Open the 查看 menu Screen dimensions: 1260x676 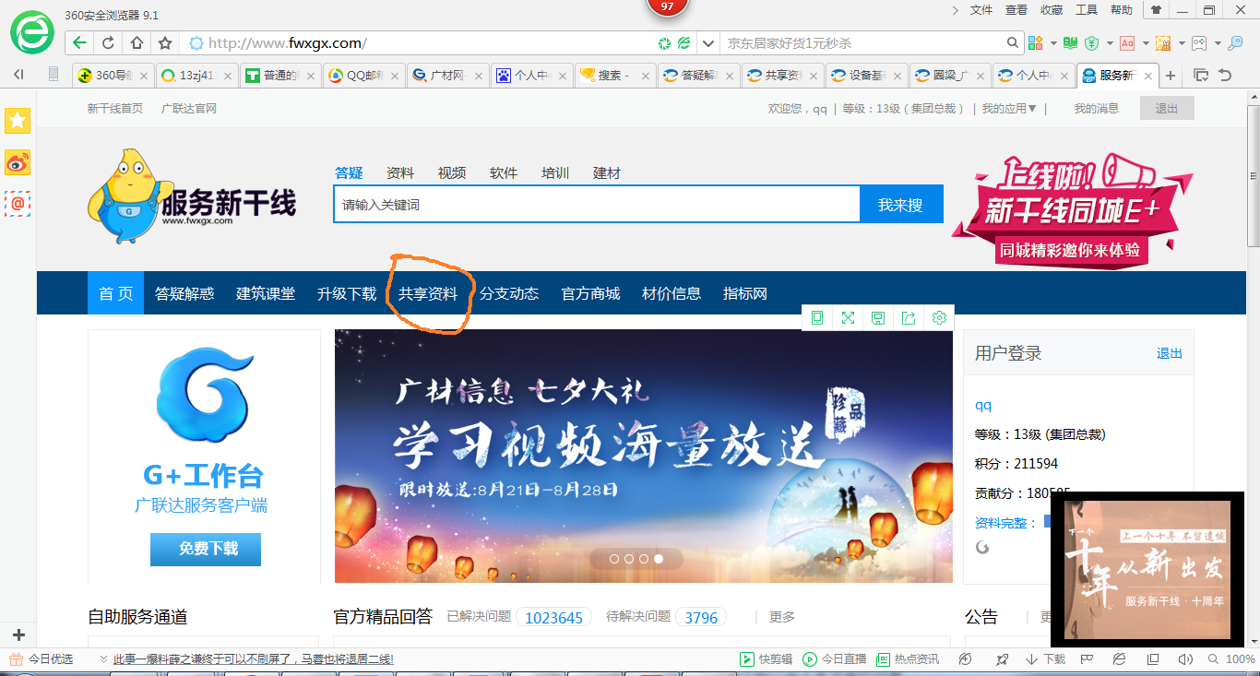(x=1016, y=10)
